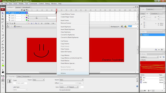Open the Workspace dropdown

click(115, 27)
